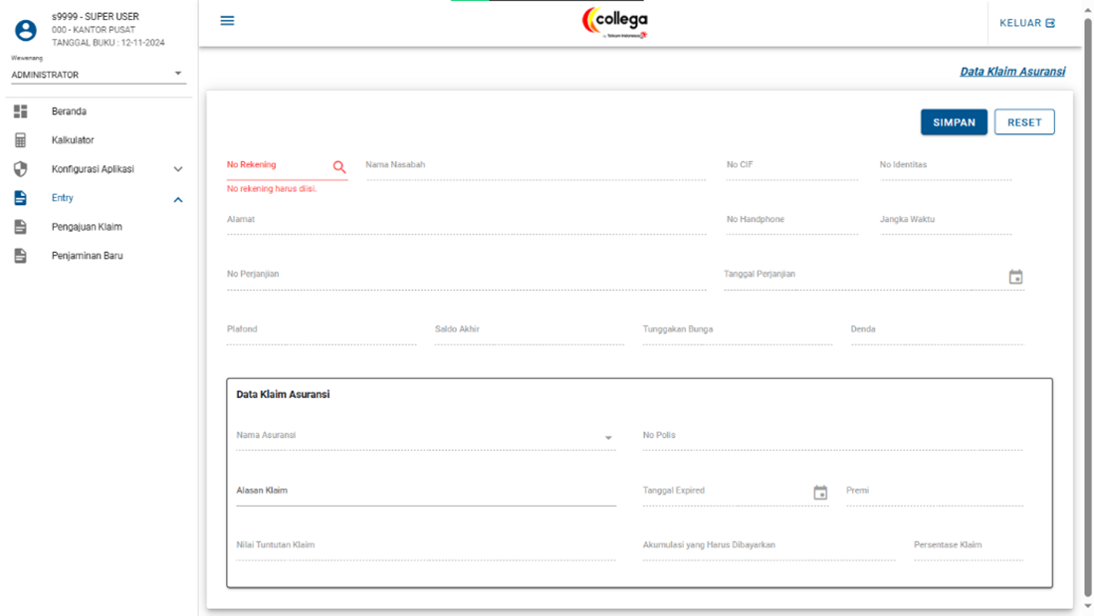Click the Konfigurasi Aplikasi shield icon
The image size is (1094, 616).
(21, 169)
